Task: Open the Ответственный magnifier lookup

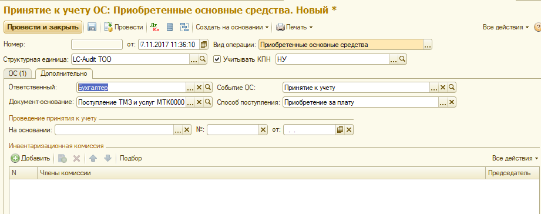Action: pos(207,88)
